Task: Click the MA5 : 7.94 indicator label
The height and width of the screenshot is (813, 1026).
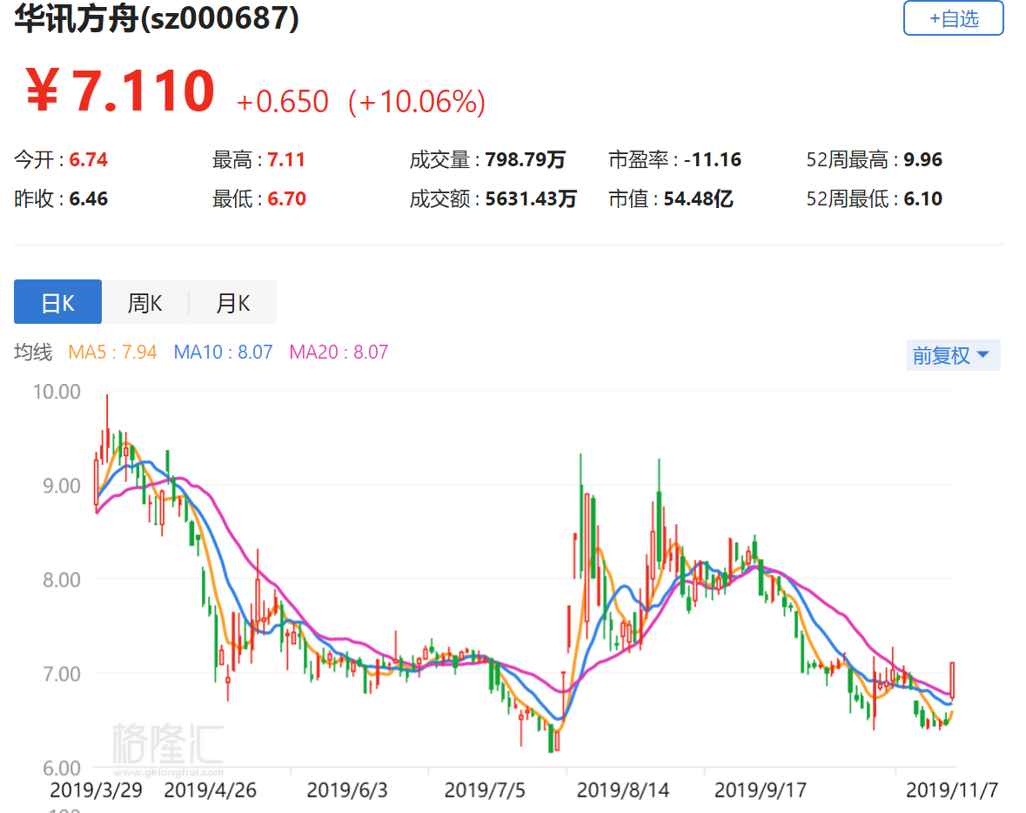Action: (x=112, y=353)
